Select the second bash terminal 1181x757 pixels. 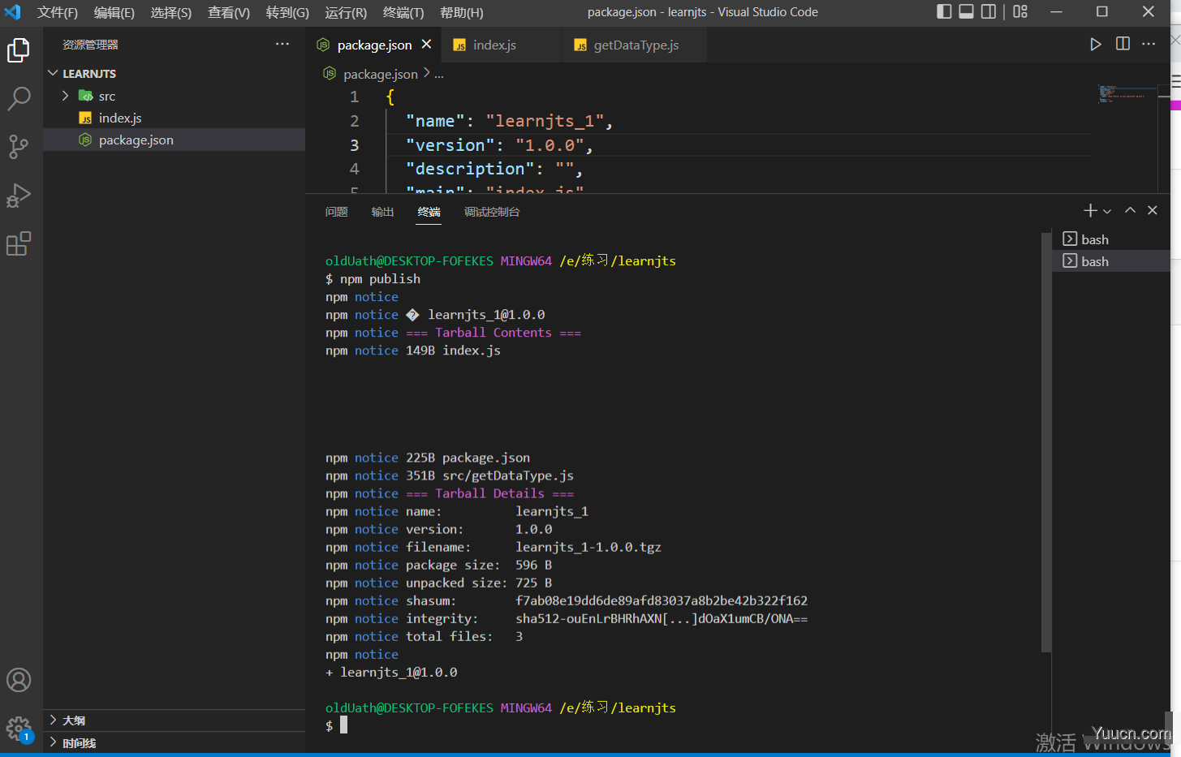[1111, 261]
